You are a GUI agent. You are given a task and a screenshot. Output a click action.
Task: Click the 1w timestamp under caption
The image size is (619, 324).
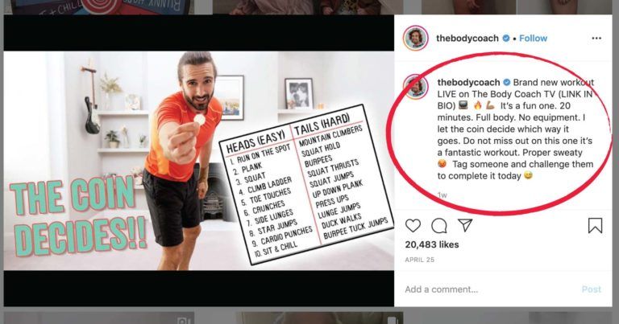point(442,195)
